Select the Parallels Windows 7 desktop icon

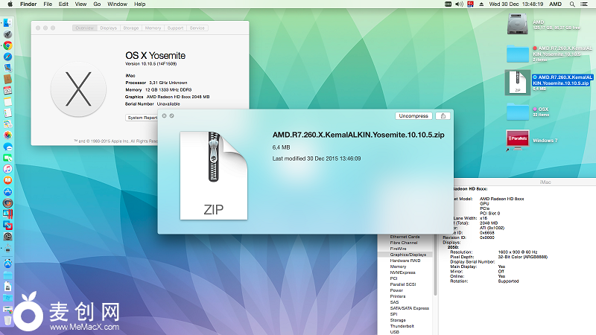pos(516,140)
